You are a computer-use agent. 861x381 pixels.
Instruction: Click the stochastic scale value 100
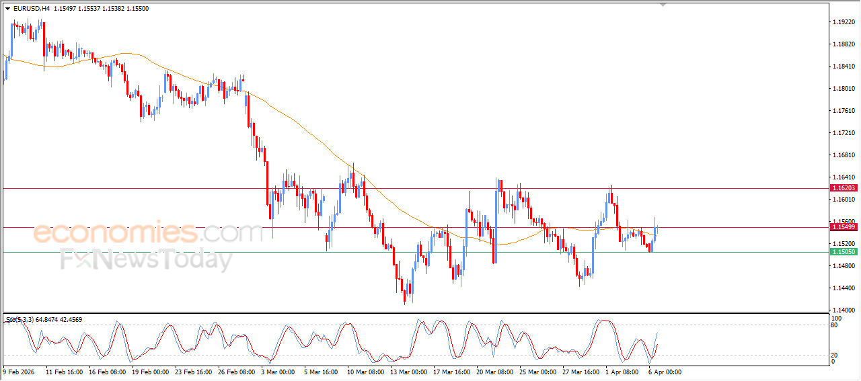tap(837, 318)
